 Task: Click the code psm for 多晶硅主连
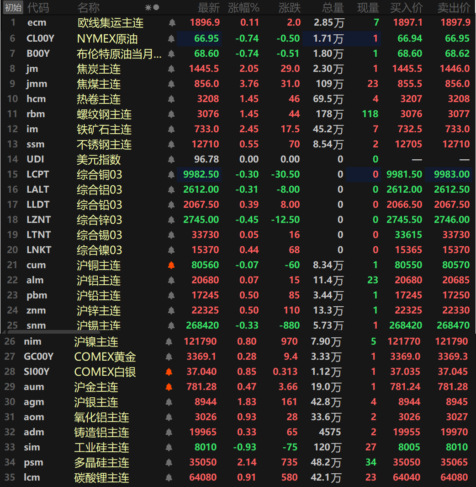tap(34, 463)
